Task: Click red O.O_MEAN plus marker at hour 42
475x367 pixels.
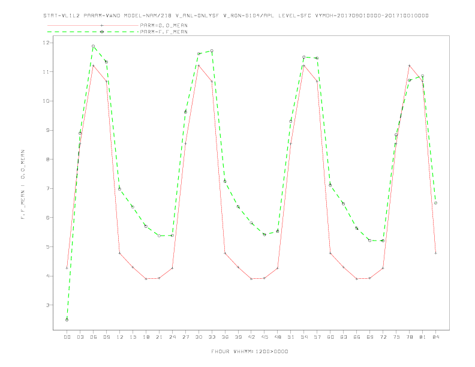Action: pyautogui.click(x=251, y=279)
